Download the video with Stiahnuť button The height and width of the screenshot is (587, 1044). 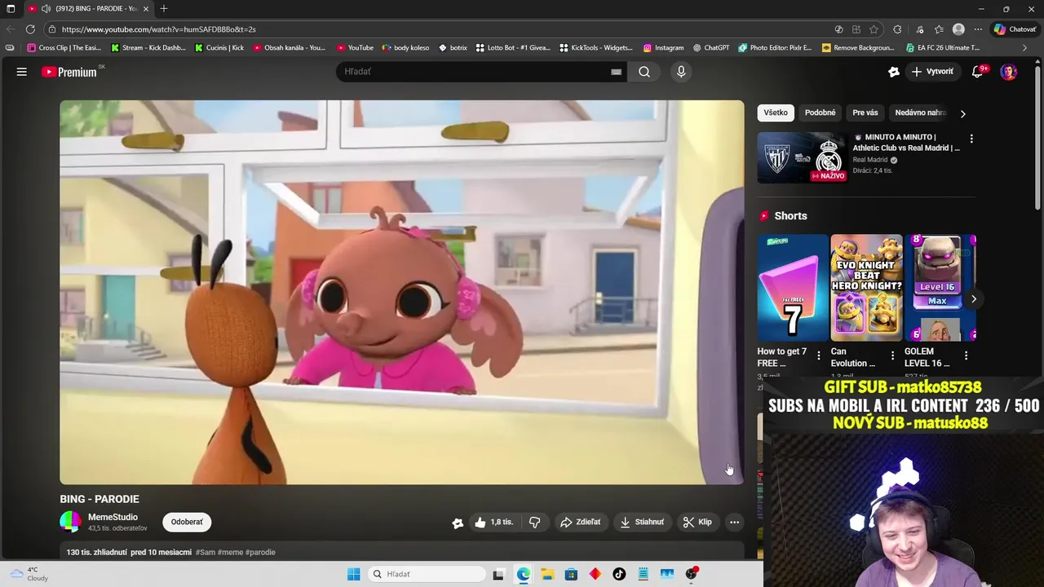[642, 522]
